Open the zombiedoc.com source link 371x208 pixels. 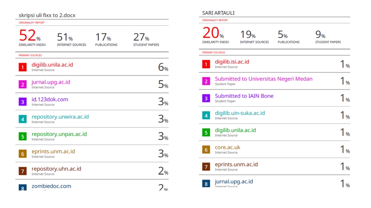tap(51, 186)
